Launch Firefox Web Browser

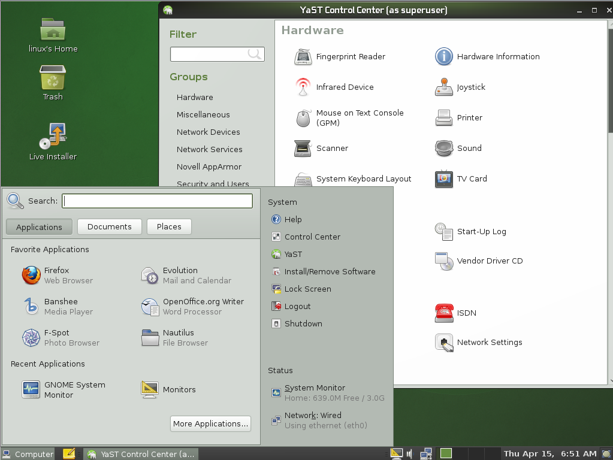coord(58,276)
